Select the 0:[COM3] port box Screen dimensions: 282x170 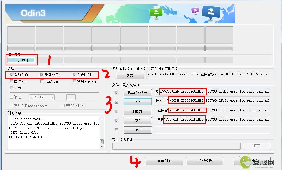pos(21,60)
